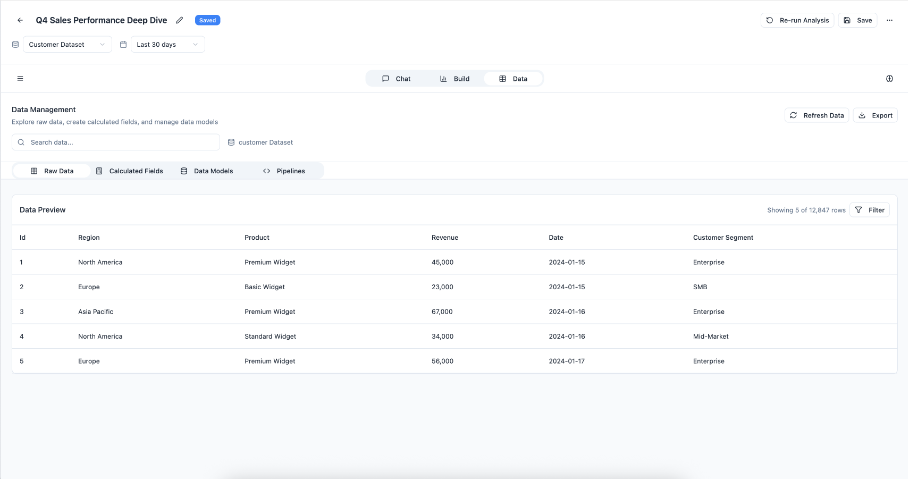Expand the Customer Dataset dropdown

(x=67, y=45)
